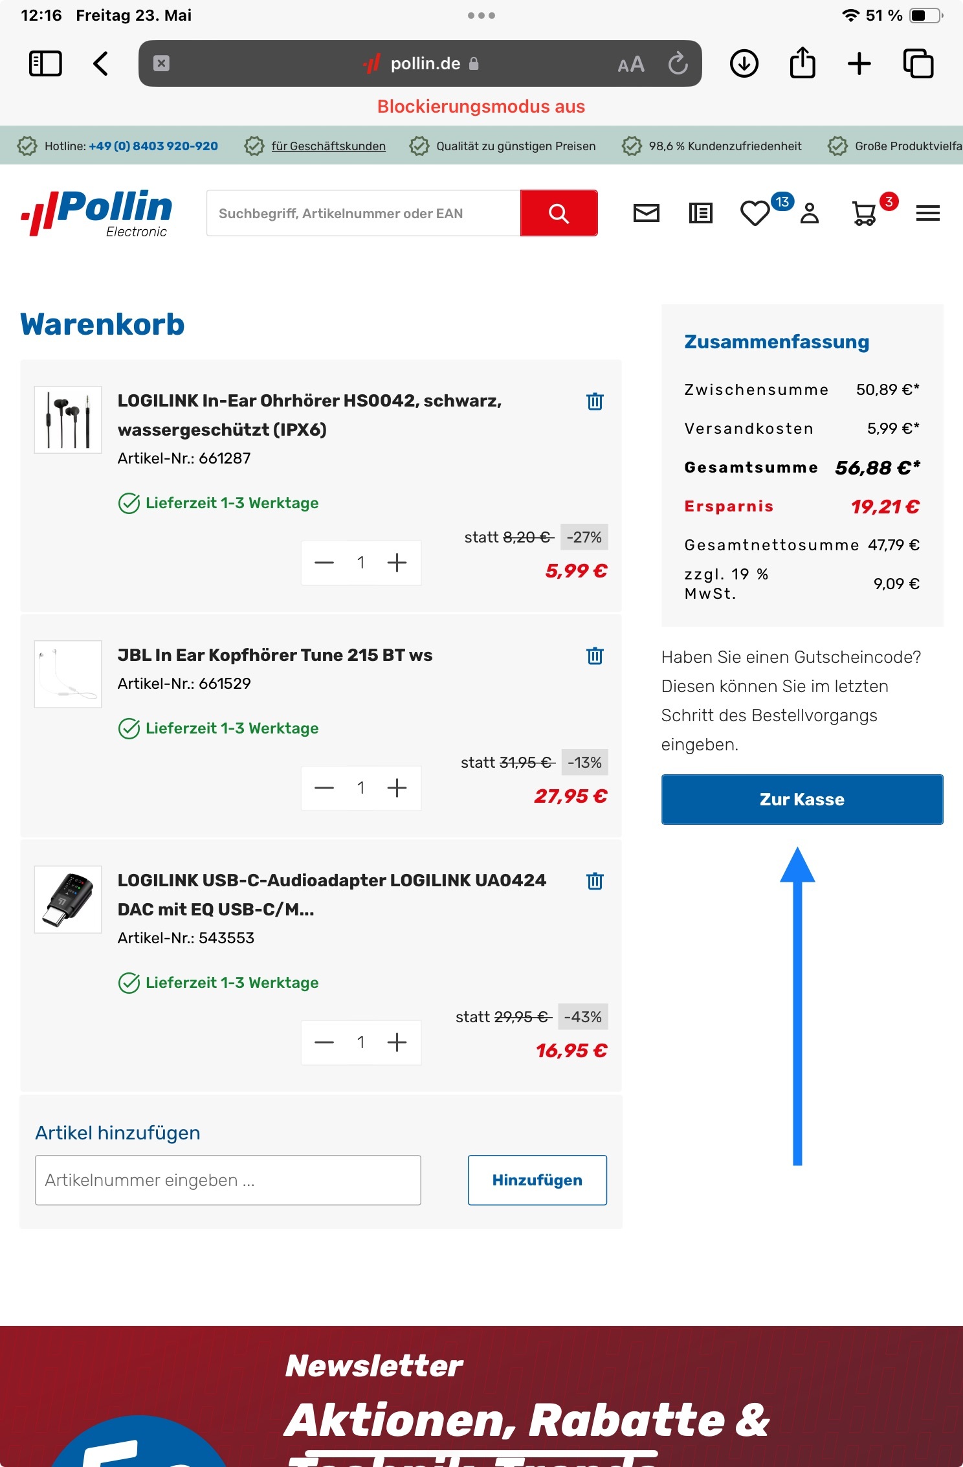Decrease quantity of JBL Tune 215 BT
The height and width of the screenshot is (1467, 963).
click(x=324, y=788)
